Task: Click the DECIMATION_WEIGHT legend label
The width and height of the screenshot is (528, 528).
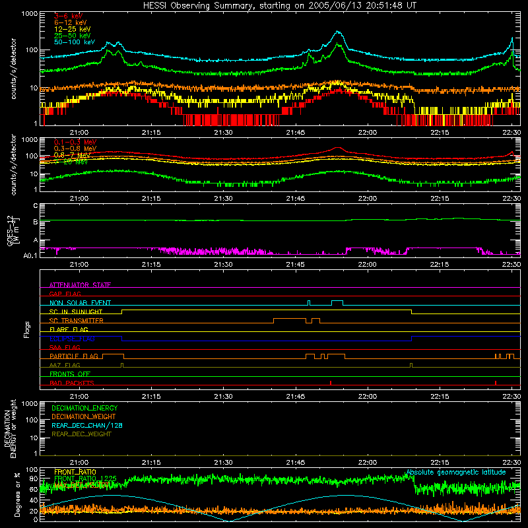Action: point(84,416)
